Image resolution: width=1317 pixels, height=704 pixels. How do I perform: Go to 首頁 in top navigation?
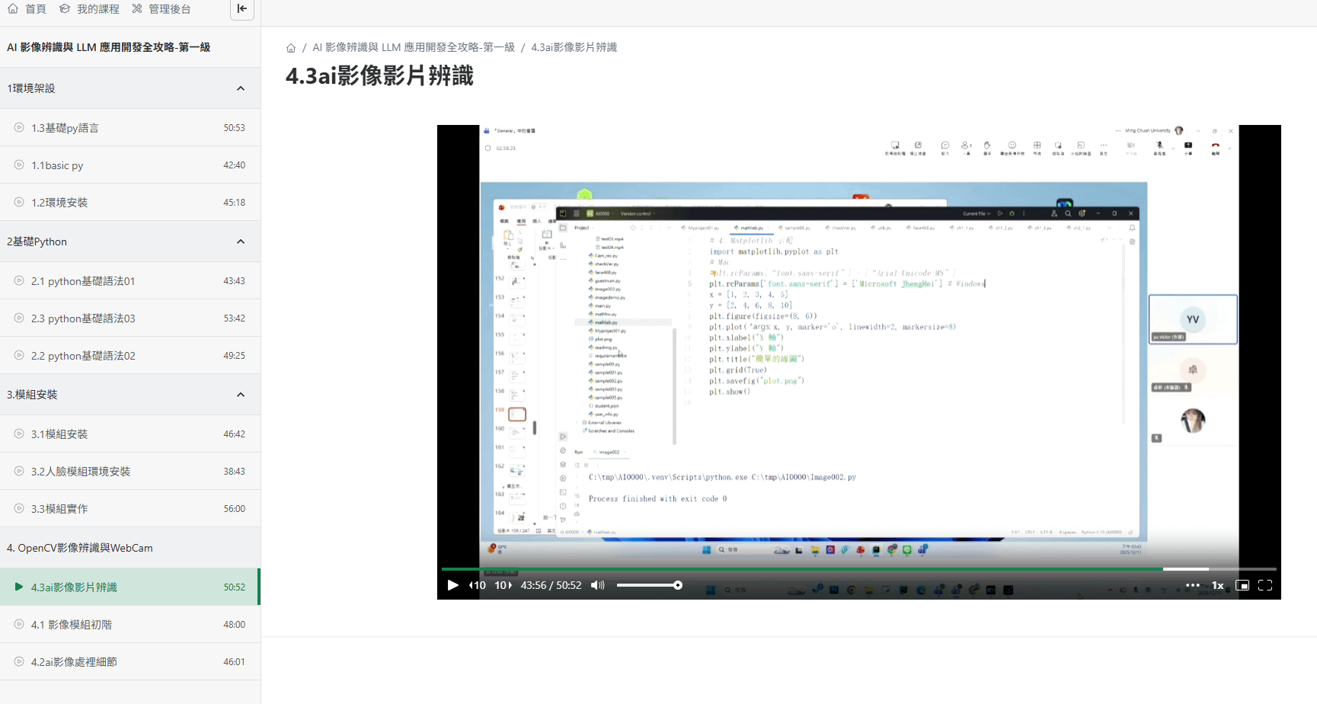coord(27,9)
